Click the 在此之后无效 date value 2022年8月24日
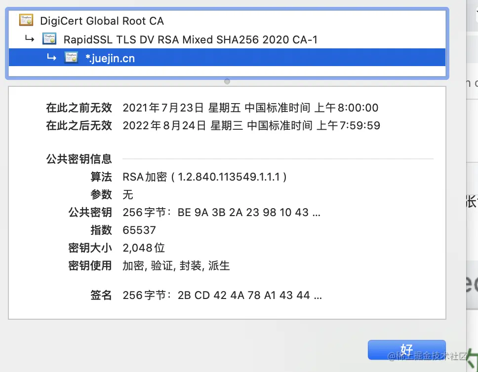The height and width of the screenshot is (372, 478). pos(251,125)
